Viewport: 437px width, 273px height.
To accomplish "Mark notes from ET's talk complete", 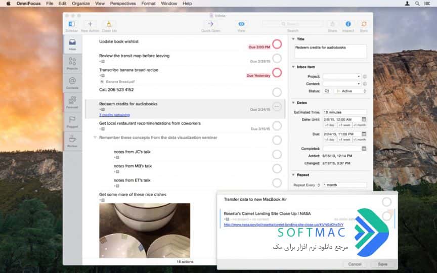I will coord(277,183).
